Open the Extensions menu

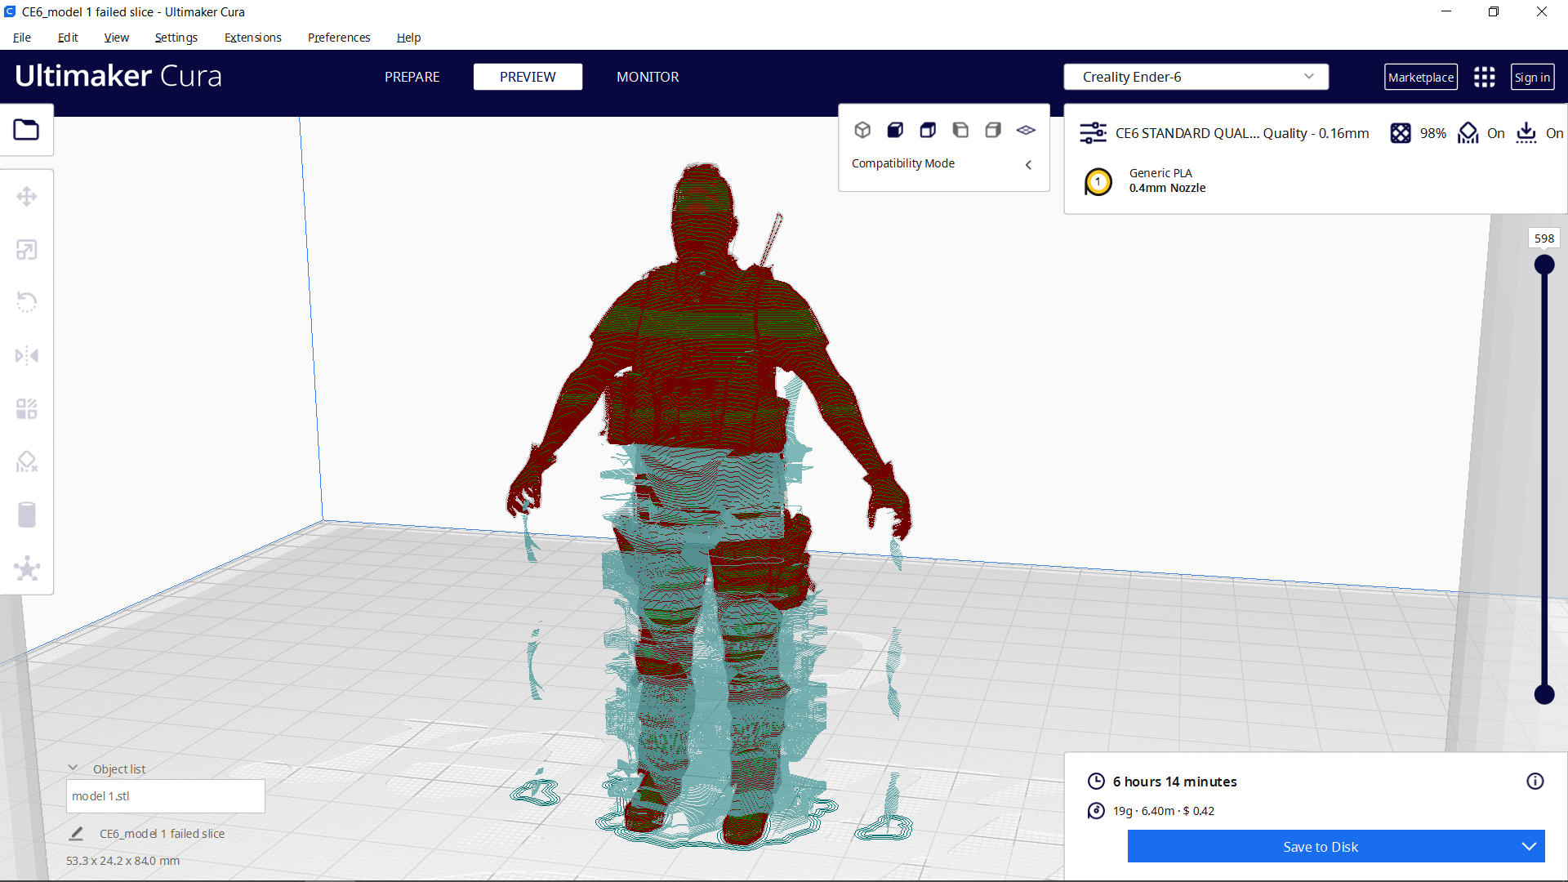(x=252, y=38)
